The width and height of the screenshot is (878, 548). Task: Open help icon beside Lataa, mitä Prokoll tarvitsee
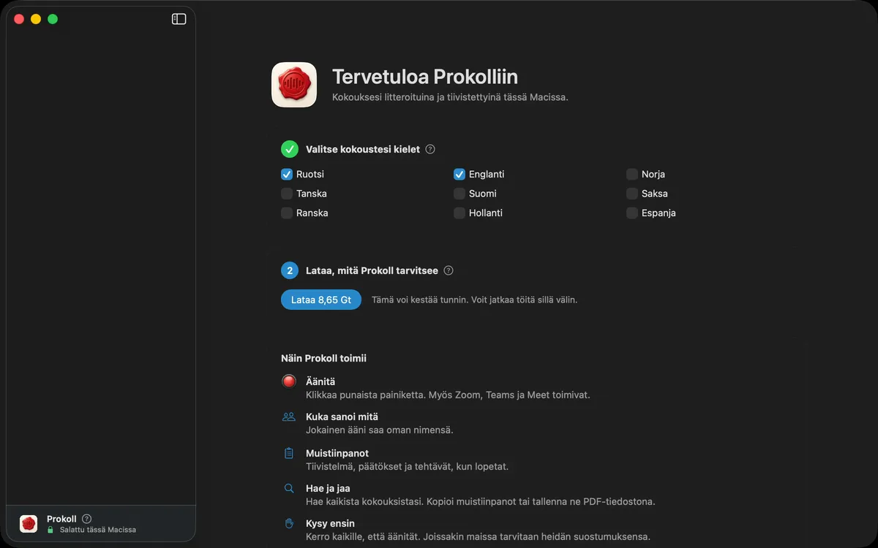[449, 270]
